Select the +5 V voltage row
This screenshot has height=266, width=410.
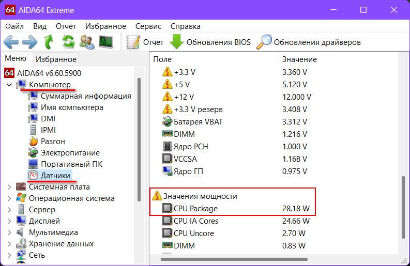[x=234, y=85]
